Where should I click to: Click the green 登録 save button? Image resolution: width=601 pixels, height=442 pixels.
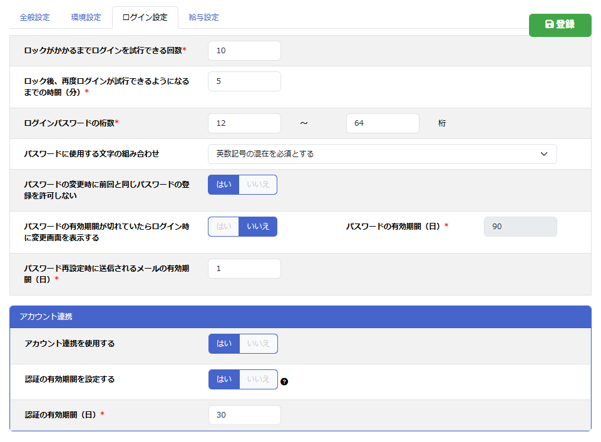(560, 24)
